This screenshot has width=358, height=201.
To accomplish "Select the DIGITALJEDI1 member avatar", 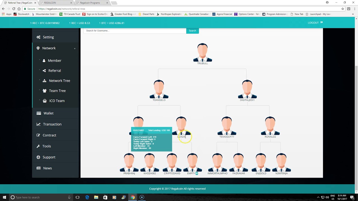I will 247,89.
